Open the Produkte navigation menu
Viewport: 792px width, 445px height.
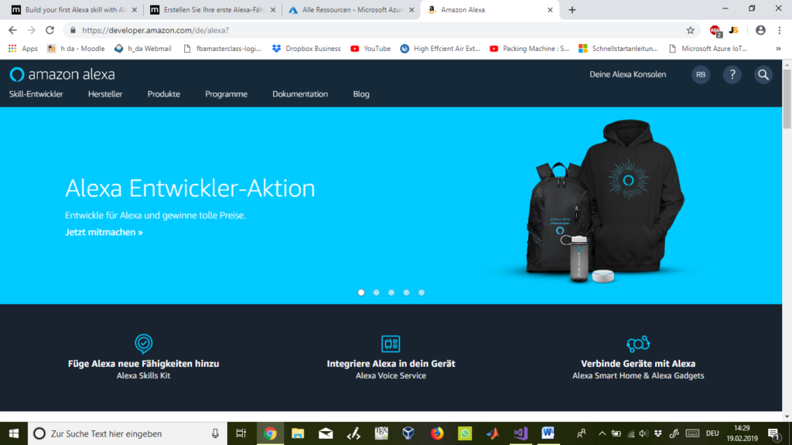164,93
